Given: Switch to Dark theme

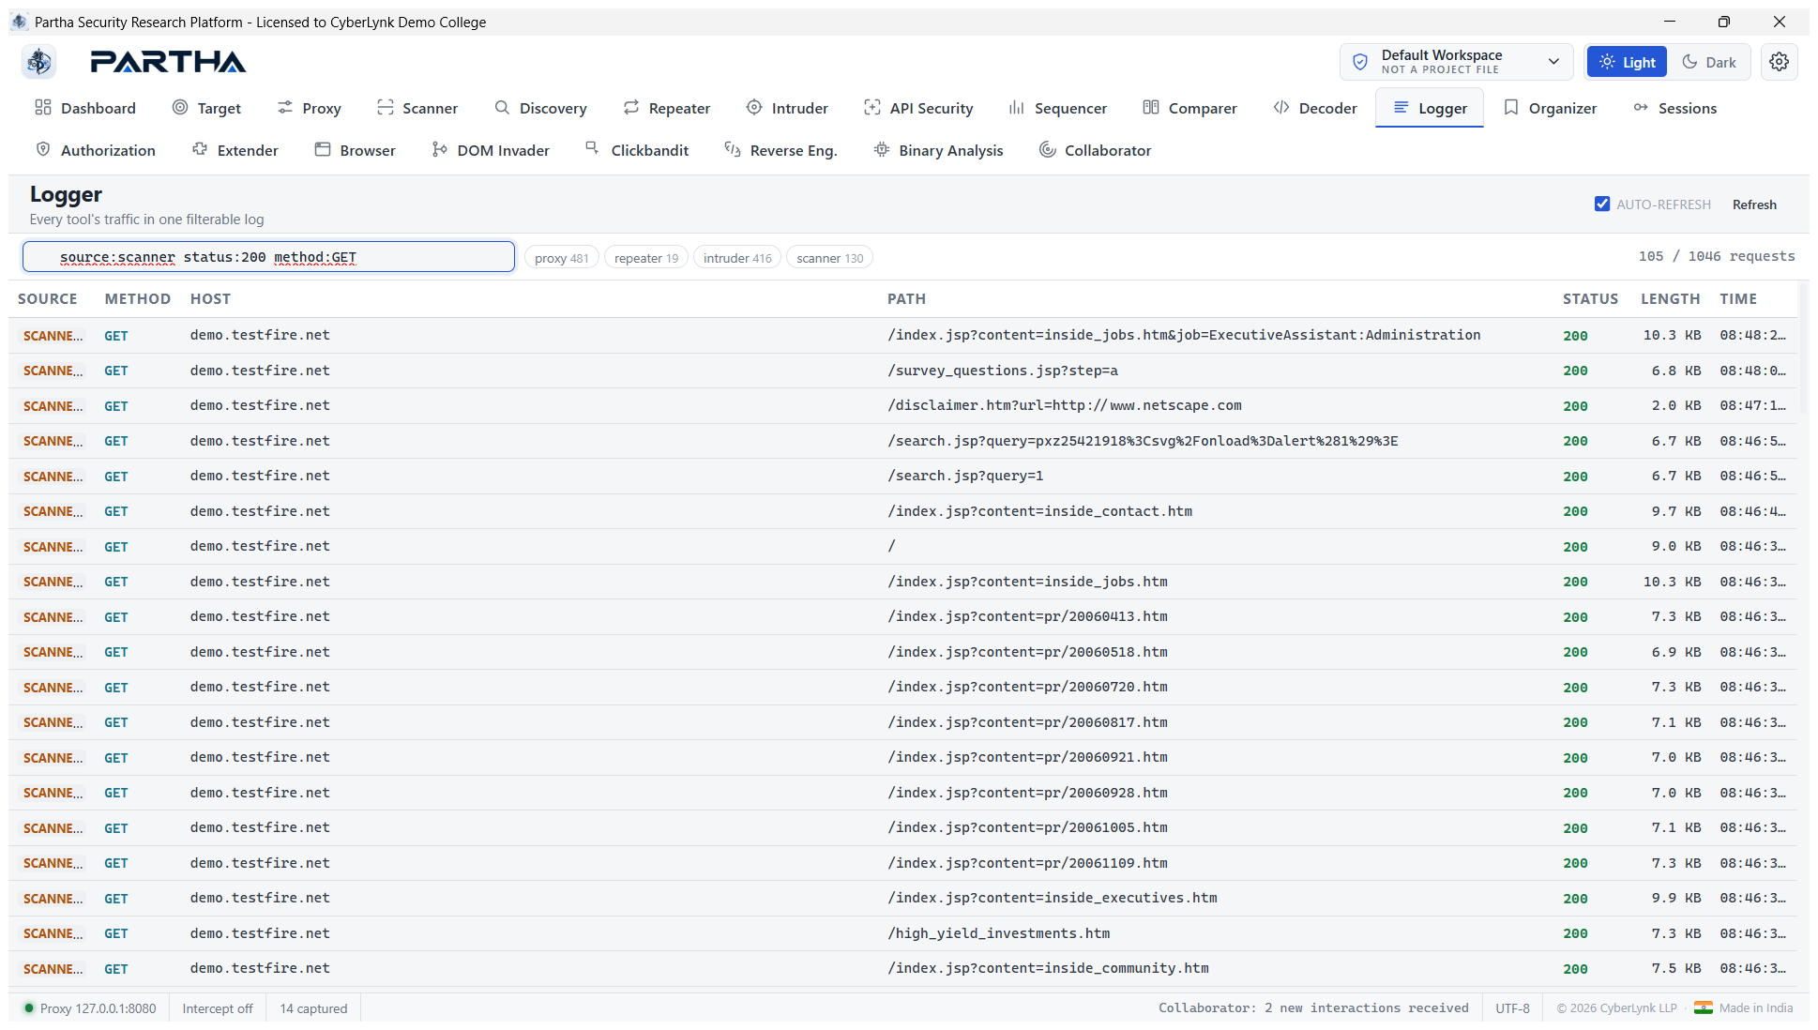Looking at the screenshot, I should (x=1709, y=62).
